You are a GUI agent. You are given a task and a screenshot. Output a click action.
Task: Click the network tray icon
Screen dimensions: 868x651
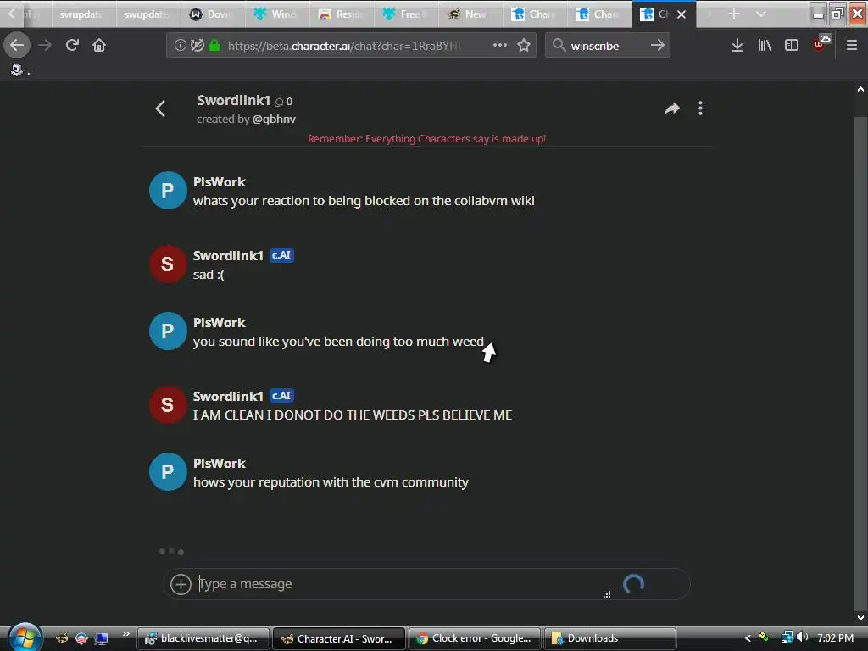[x=787, y=637]
